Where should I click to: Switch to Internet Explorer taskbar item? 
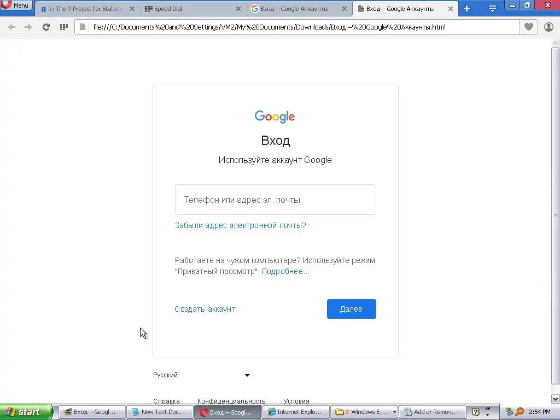click(296, 412)
